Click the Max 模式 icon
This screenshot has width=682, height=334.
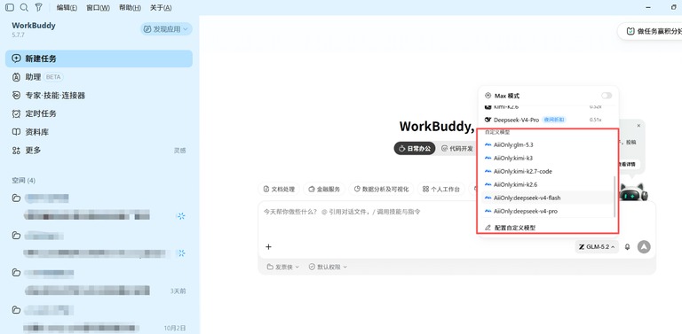(x=488, y=96)
